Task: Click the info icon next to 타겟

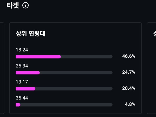Action: (x=25, y=5)
